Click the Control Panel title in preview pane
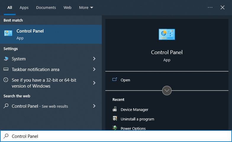232x142 pixels. pos(167,52)
